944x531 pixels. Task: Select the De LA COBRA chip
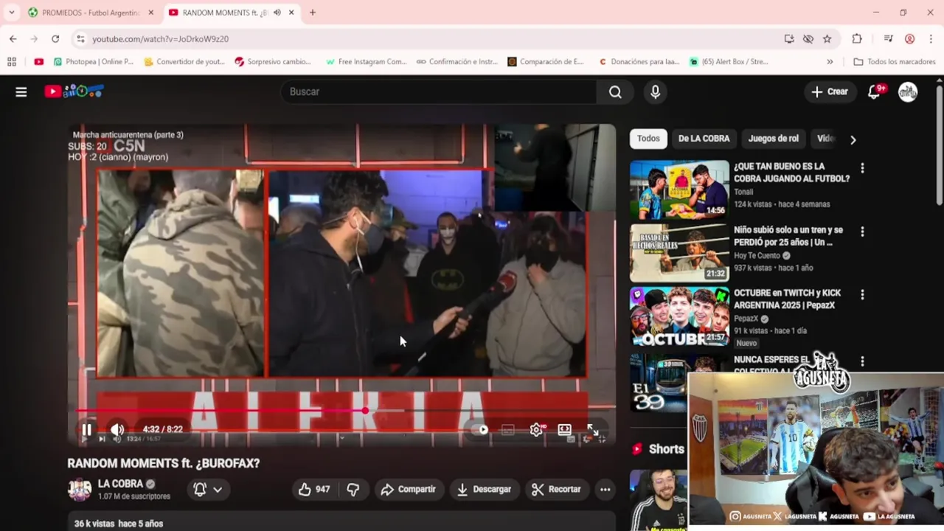tap(704, 139)
